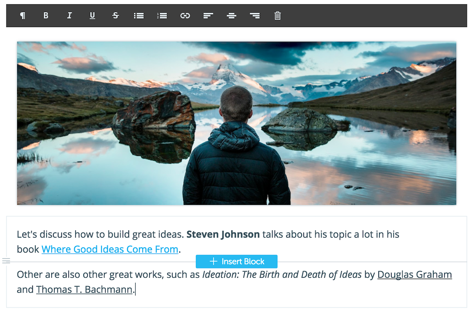This screenshot has width=473, height=315.
Task: Click the Insert Block button
Action: tap(236, 262)
